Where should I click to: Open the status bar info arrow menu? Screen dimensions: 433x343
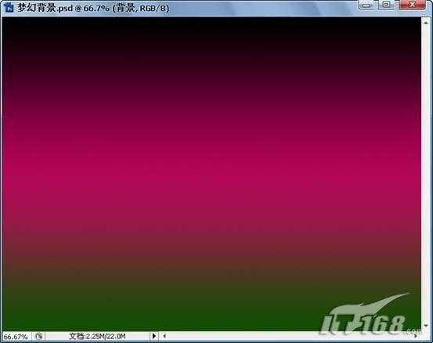(153, 336)
